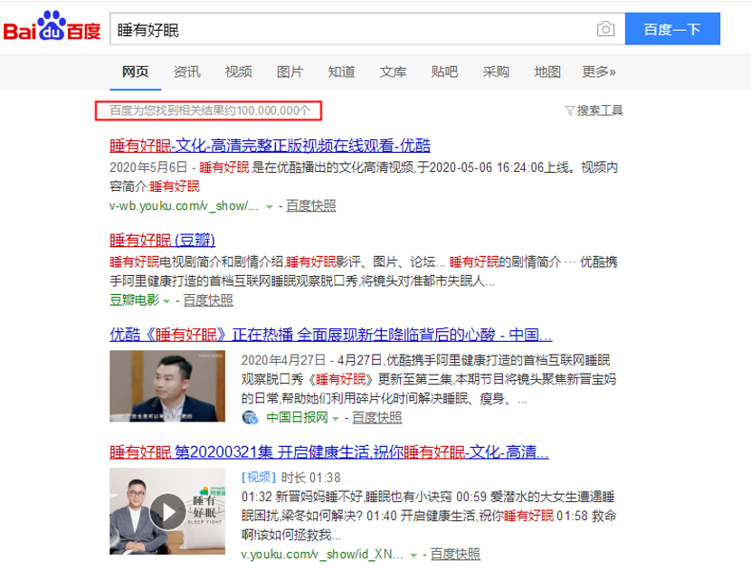Image resolution: width=751 pixels, height=570 pixels.
Task: Click the 中国日报网 source link
Action: (297, 418)
